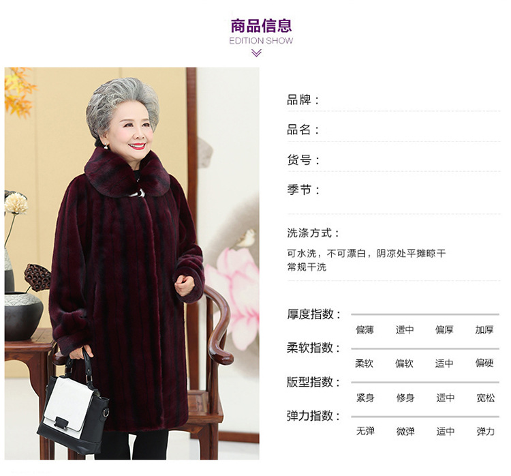
Task: Select 宽松 on the fit scale
Action: click(x=486, y=398)
